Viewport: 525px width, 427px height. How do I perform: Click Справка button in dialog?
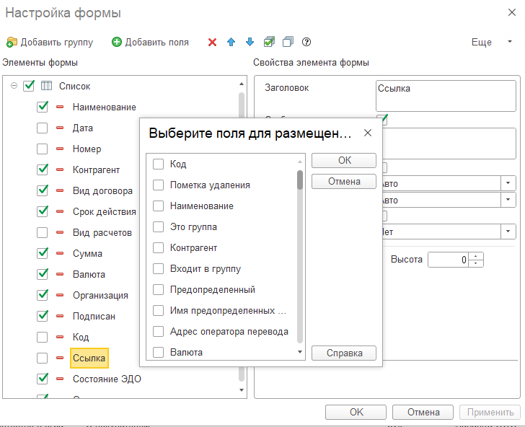coord(344,353)
